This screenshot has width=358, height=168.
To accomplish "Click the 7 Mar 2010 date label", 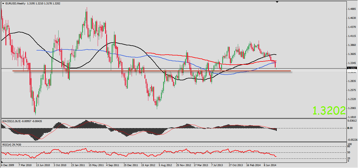I will [25, 165].
